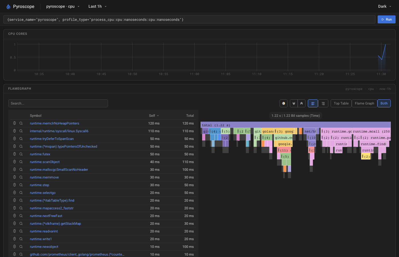The height and width of the screenshot is (257, 399).
Task: Click the google. yellow flamegraph block
Action: click(284, 144)
